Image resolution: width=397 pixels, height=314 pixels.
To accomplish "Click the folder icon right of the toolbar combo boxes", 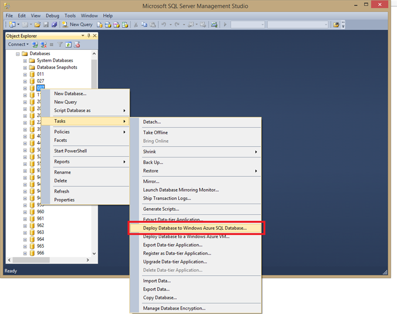I will 336,24.
